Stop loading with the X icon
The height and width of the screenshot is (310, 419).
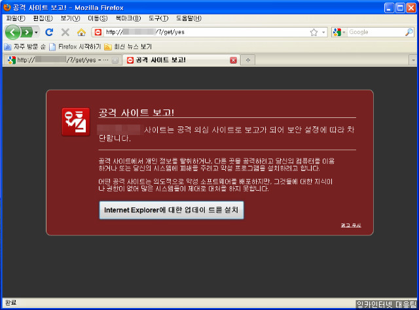(x=65, y=32)
